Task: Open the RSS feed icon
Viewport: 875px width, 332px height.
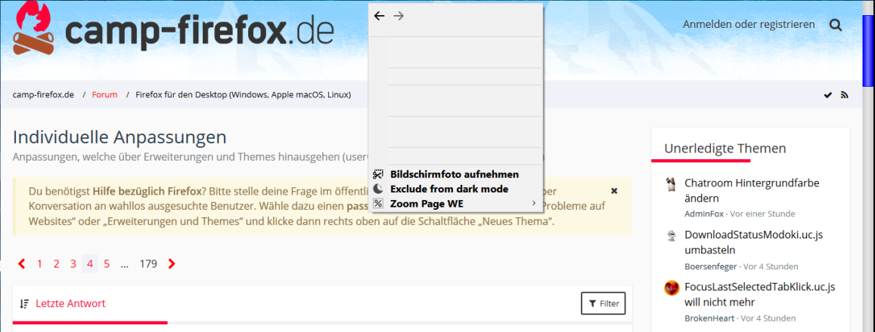Action: tap(844, 95)
